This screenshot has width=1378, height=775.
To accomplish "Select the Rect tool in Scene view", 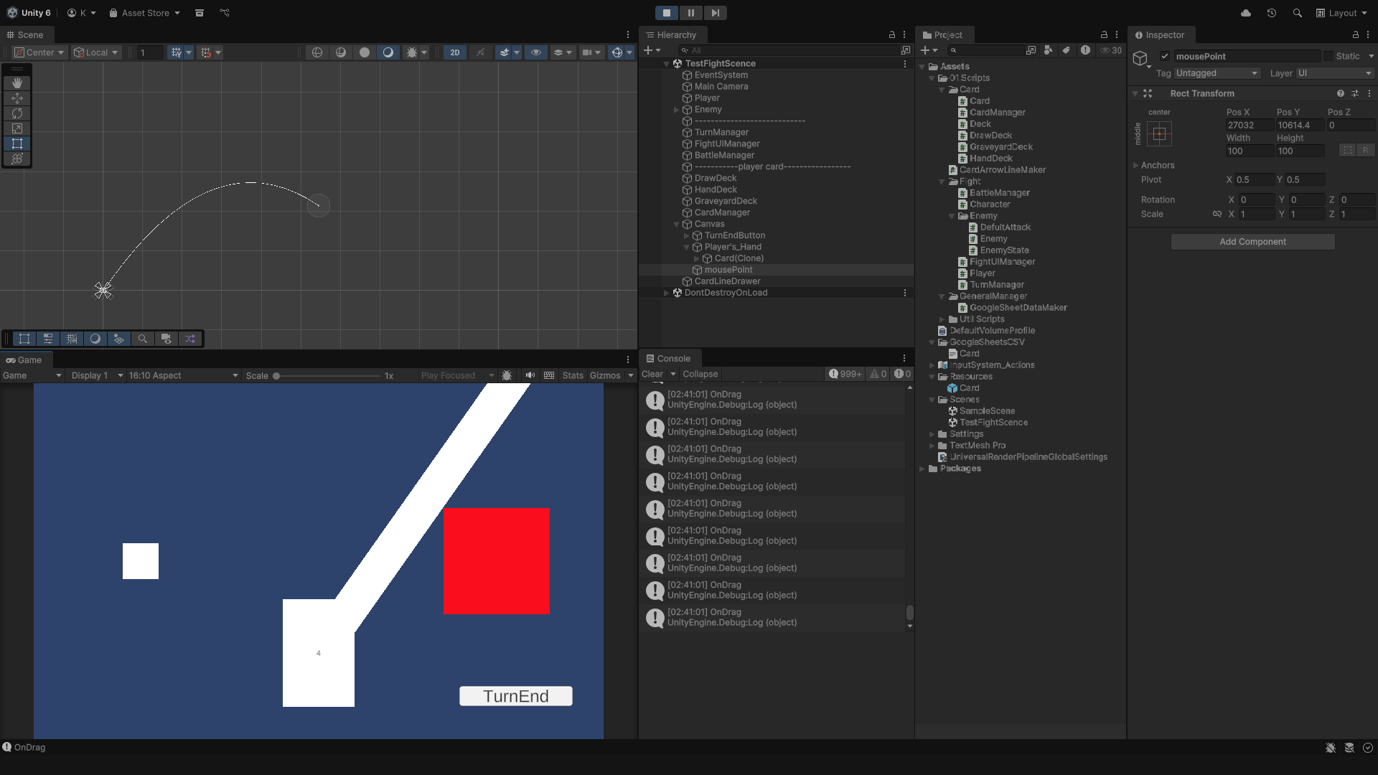I will 17,144.
